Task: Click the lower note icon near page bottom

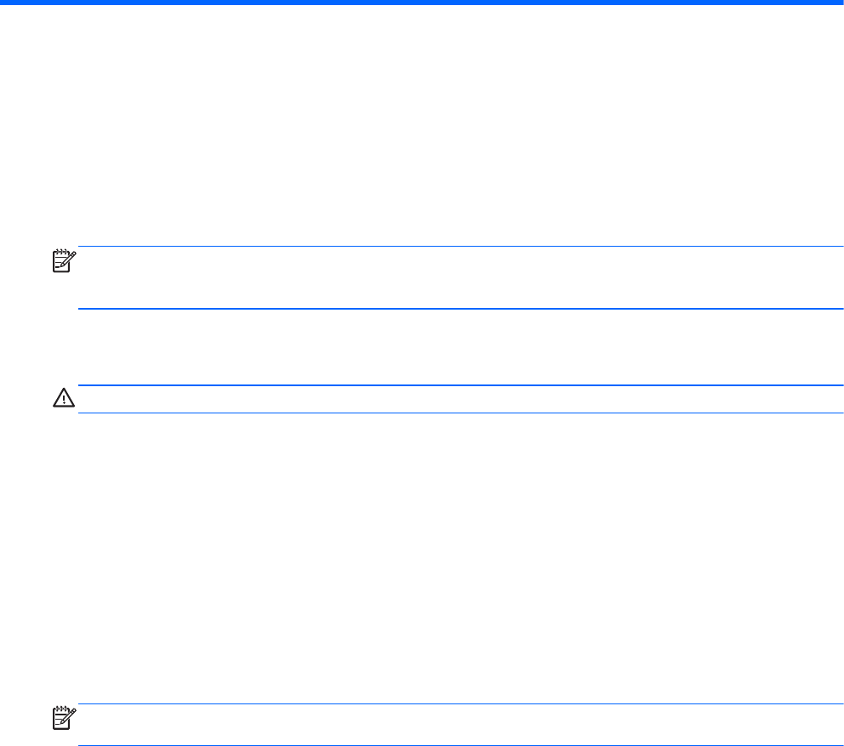Action: [x=65, y=716]
